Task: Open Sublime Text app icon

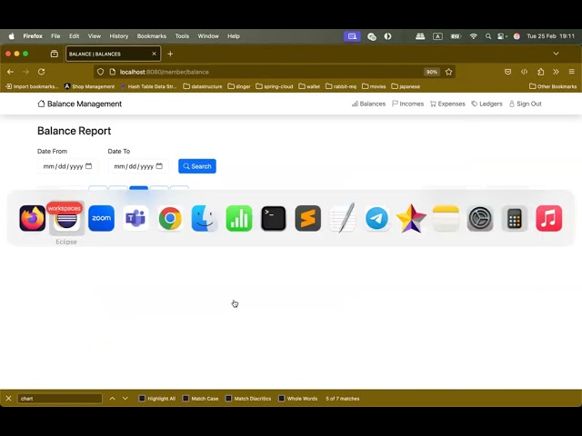Action: (307, 218)
